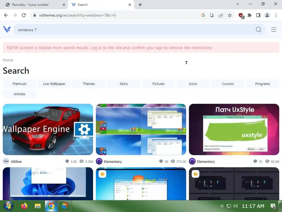Click Elementary author under the XP-style theme
The image size is (282, 212).
113,161
